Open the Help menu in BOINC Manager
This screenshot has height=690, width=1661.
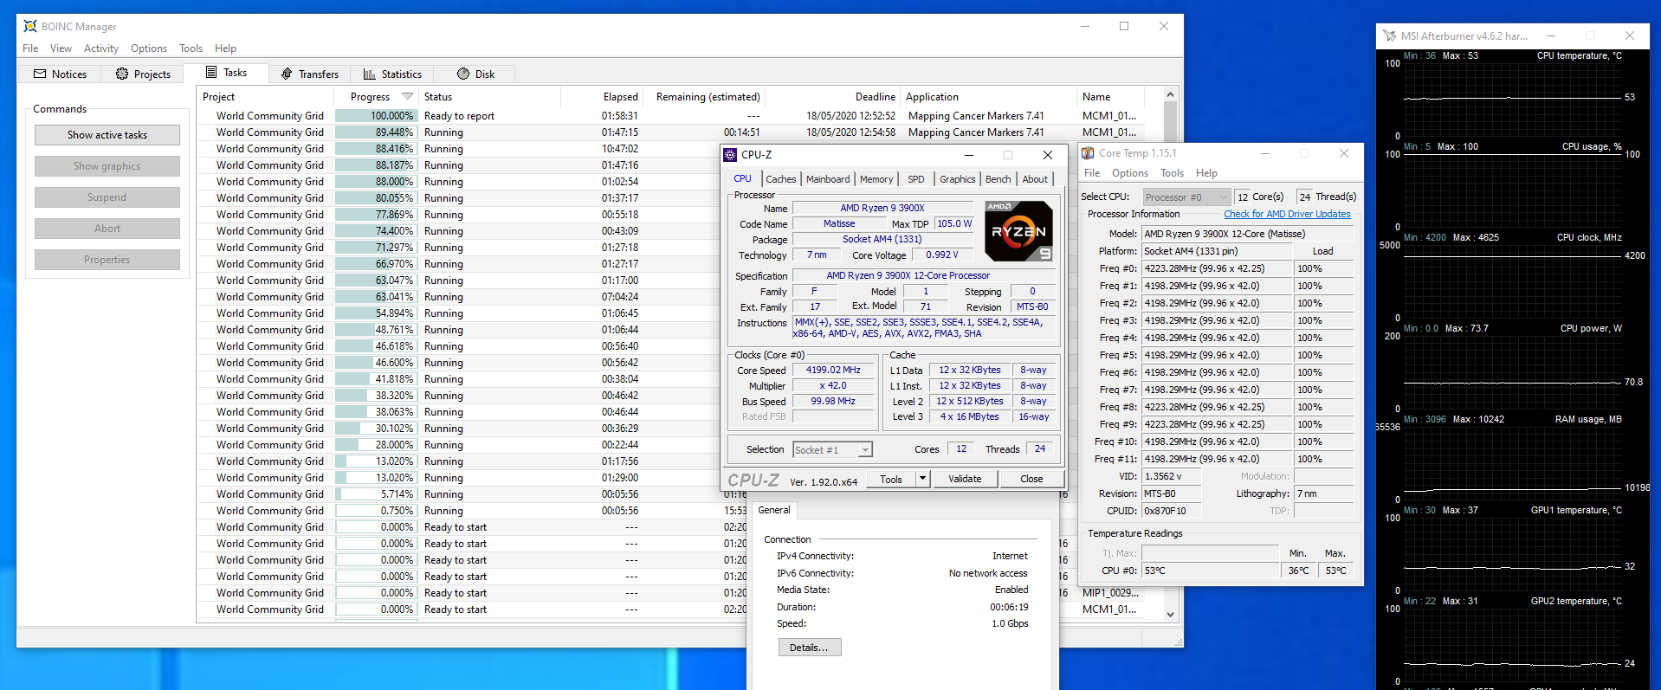[x=225, y=48]
